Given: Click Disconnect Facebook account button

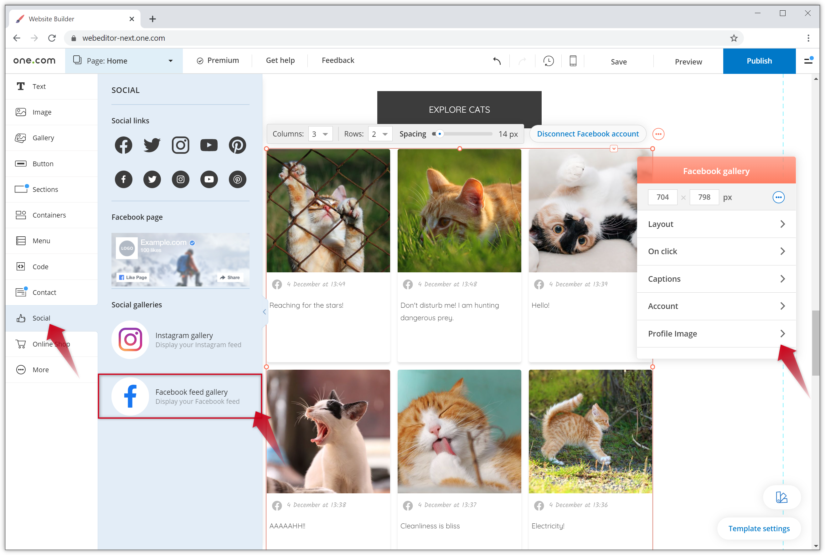Looking at the screenshot, I should pos(587,134).
